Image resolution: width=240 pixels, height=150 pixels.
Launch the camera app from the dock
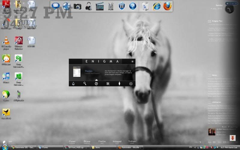click(x=77, y=6)
